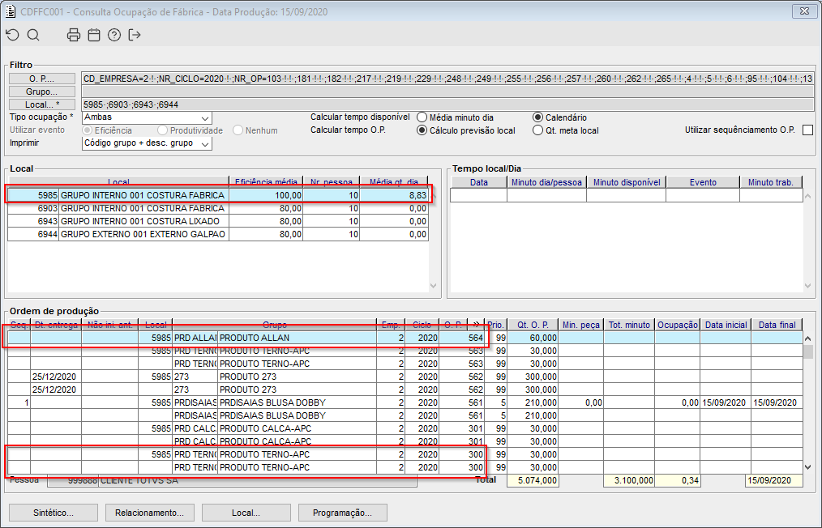Open the Sintético... view at the bottom

(53, 513)
